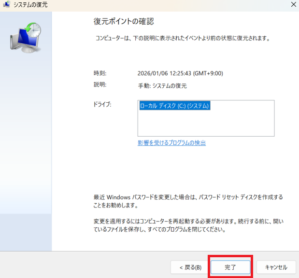
Task: Click the 説明: label
Action: coord(100,85)
